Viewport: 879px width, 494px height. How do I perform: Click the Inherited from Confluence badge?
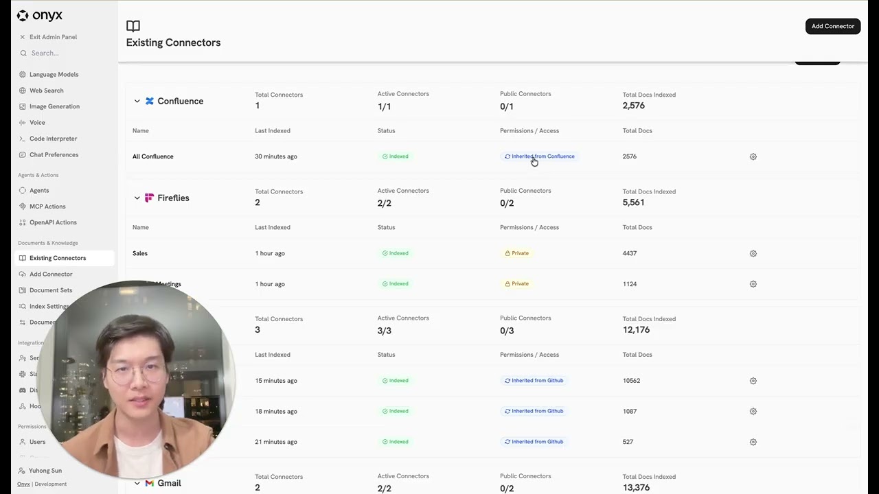coord(540,156)
